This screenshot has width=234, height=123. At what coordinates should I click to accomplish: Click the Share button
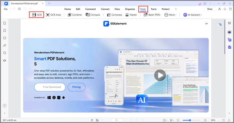point(210,9)
